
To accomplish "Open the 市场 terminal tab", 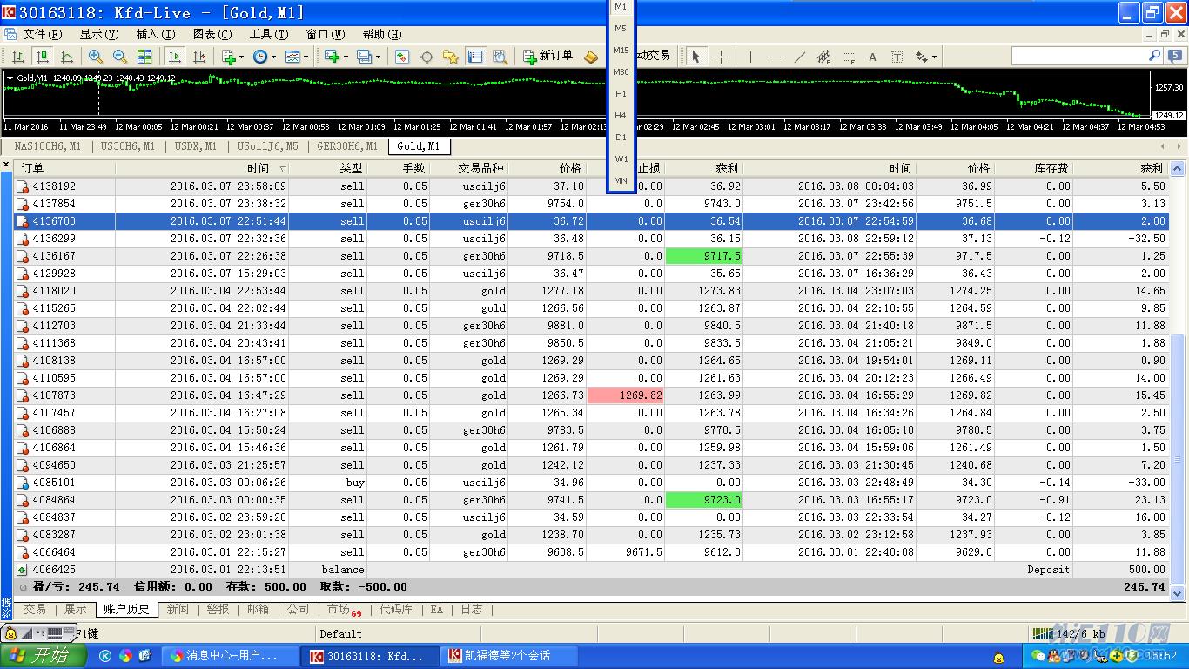I will point(344,611).
